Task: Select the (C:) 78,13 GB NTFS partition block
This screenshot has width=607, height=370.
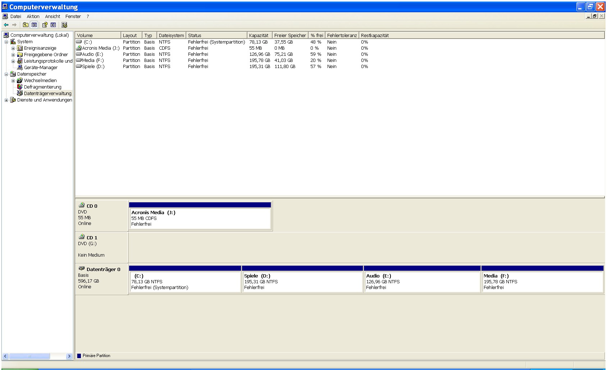Action: (185, 279)
